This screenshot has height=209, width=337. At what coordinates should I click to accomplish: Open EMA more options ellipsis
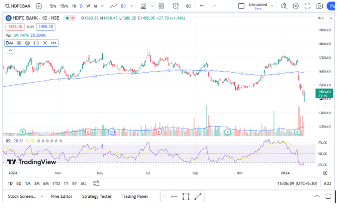(x=54, y=43)
